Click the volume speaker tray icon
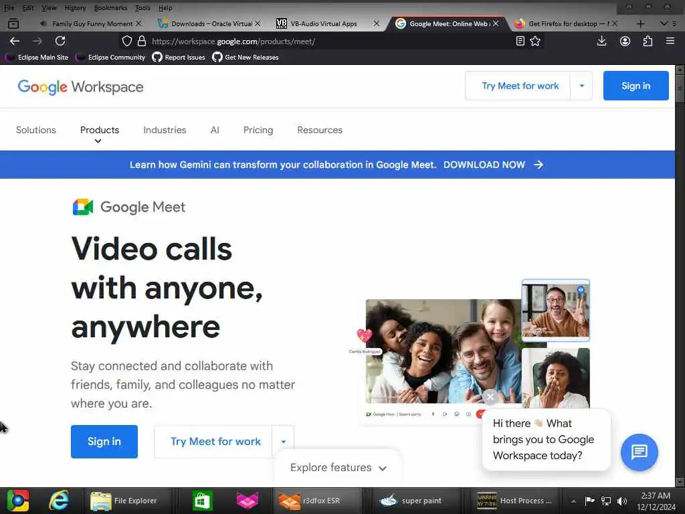This screenshot has width=685, height=514. click(x=621, y=501)
